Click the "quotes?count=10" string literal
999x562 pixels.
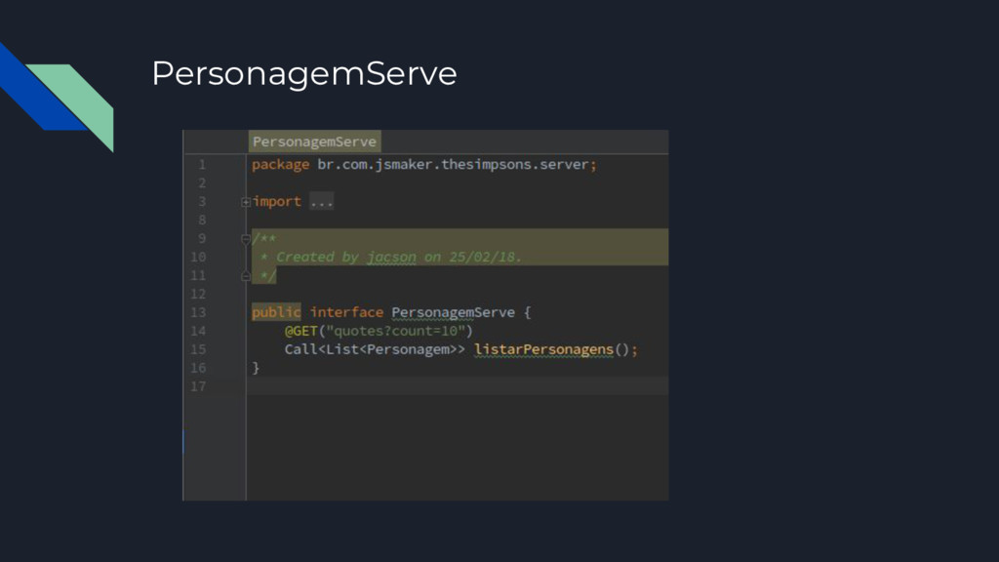point(396,331)
